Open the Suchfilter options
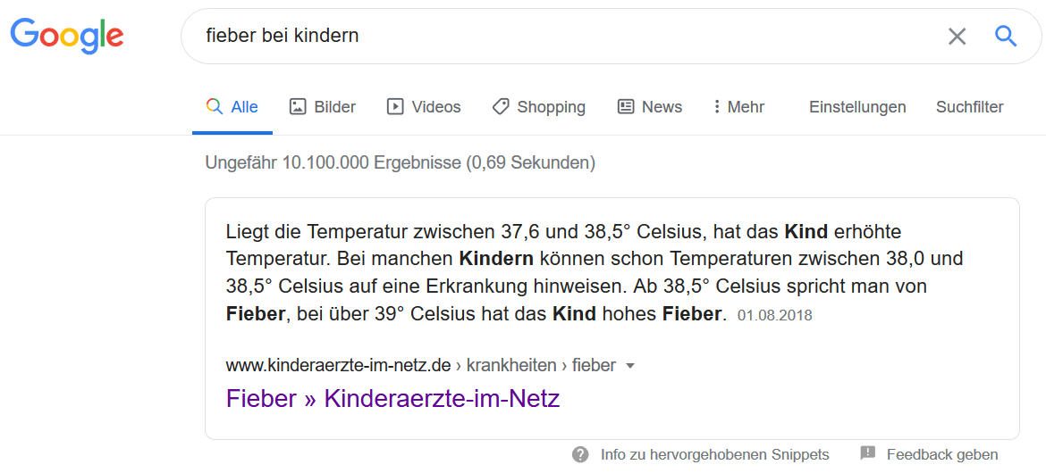Screen dimensions: 1046x473 click(x=969, y=107)
